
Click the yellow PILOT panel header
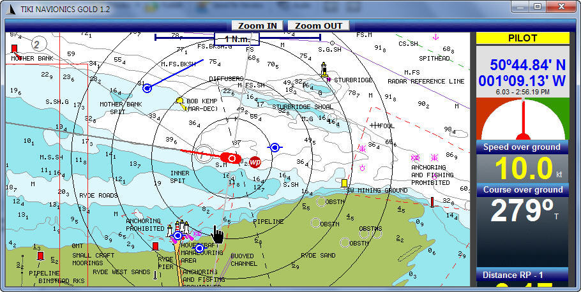coord(522,38)
